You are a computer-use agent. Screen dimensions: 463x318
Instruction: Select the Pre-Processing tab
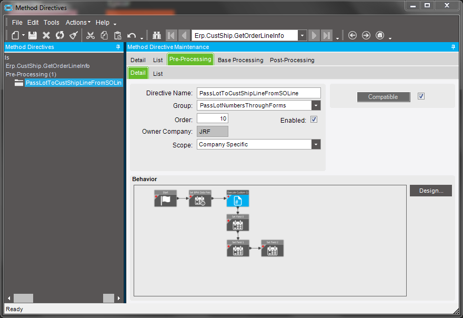[x=190, y=59]
